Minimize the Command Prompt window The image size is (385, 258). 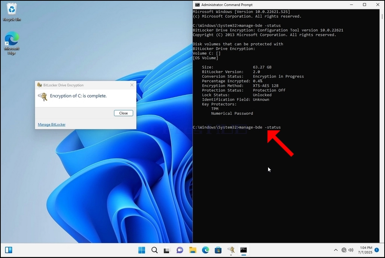tap(352, 4)
